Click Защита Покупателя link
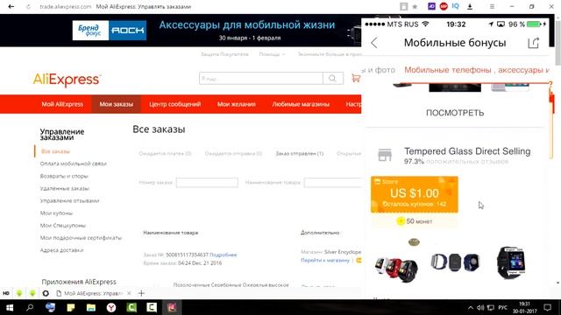The height and width of the screenshot is (315, 561). pyautogui.click(x=224, y=54)
